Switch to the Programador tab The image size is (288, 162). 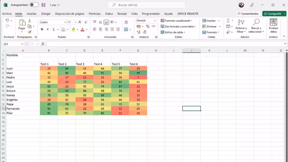click(x=151, y=14)
